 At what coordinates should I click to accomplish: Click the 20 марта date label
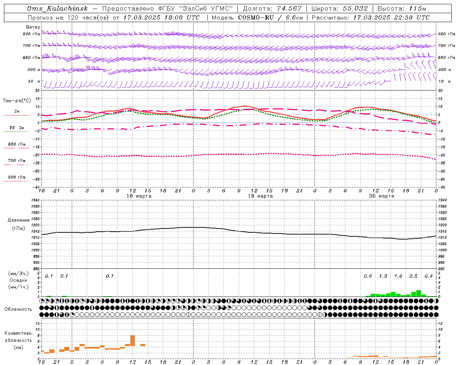pos(382,196)
